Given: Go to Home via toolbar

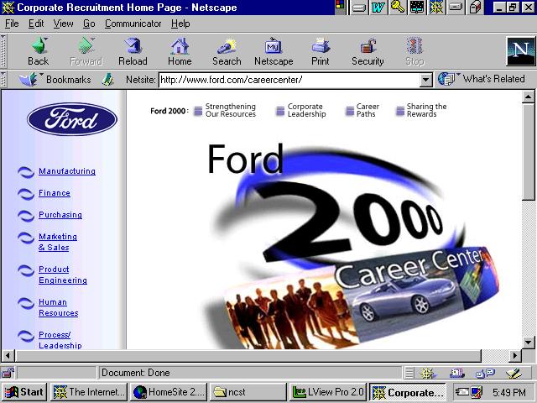Looking at the screenshot, I should point(180,51).
